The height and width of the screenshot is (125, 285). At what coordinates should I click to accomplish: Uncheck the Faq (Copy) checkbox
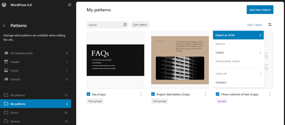click(x=89, y=94)
